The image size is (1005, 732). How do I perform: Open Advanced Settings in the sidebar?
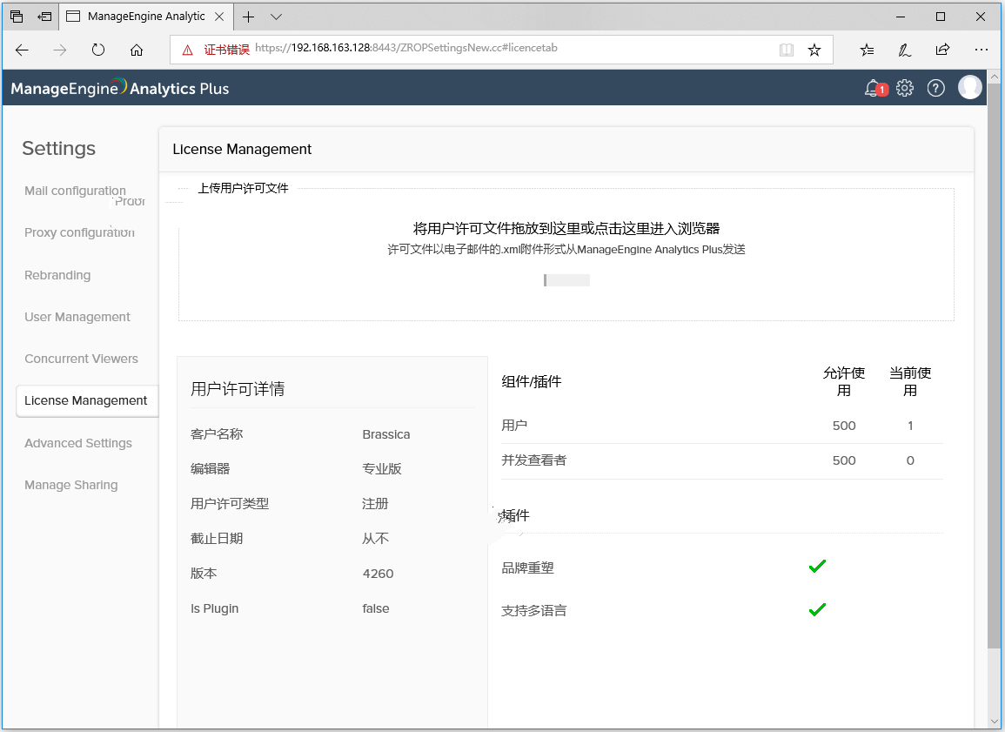coord(78,443)
